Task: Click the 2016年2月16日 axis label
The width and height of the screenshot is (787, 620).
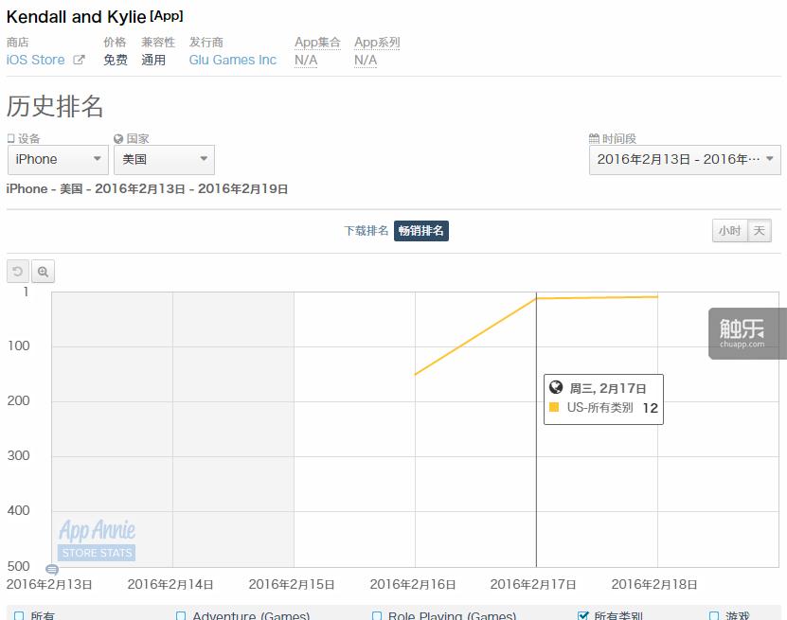Action: point(413,584)
